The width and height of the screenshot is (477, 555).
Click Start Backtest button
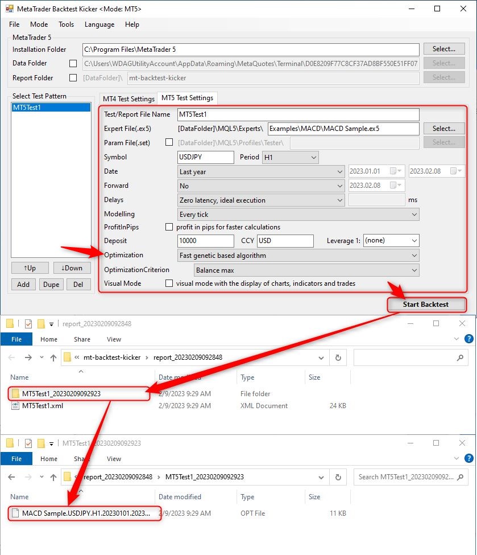click(x=426, y=305)
